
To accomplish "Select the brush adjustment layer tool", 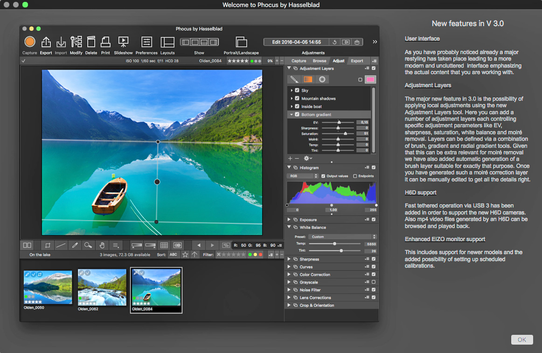I will (294, 80).
